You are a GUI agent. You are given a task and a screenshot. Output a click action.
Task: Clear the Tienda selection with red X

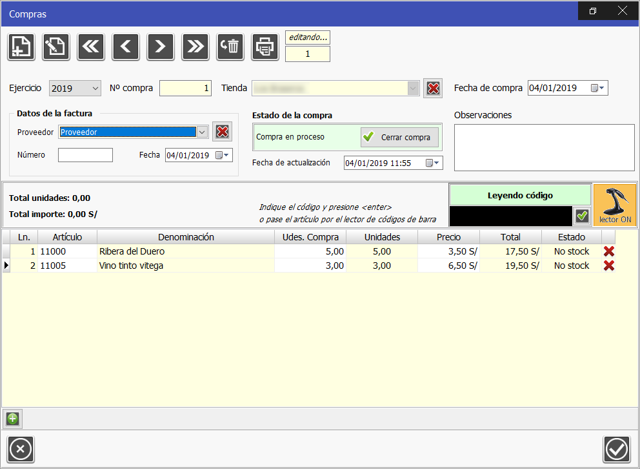(433, 88)
